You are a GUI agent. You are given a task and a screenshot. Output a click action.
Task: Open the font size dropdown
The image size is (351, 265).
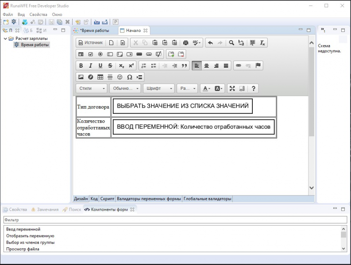coord(187,88)
